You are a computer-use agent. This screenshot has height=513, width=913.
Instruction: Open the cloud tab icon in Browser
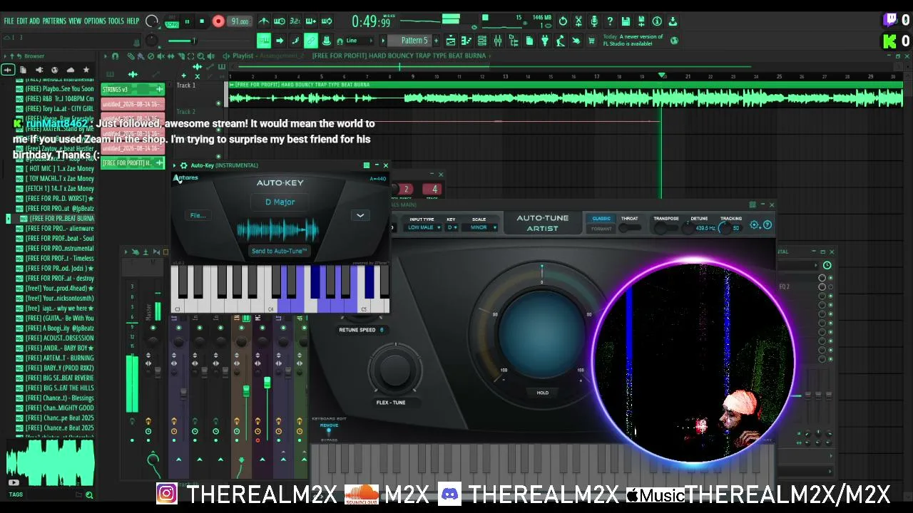[71, 70]
